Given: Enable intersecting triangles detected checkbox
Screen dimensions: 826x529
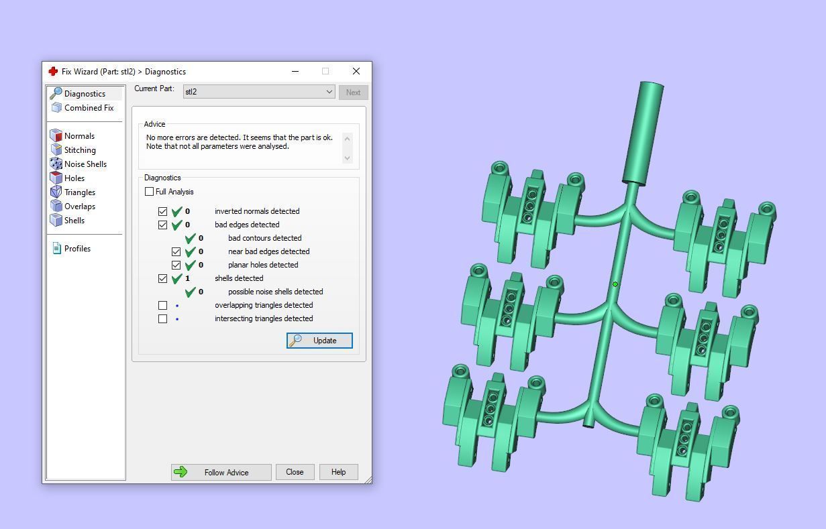Looking at the screenshot, I should pos(162,318).
